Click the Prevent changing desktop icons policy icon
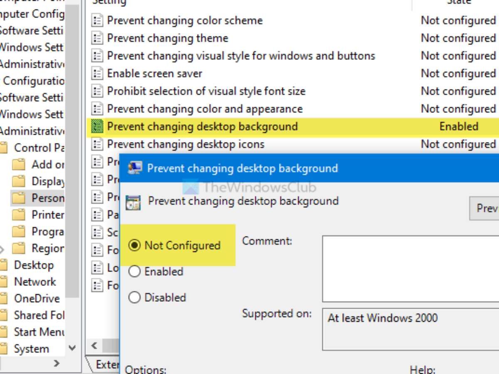 pos(97,144)
